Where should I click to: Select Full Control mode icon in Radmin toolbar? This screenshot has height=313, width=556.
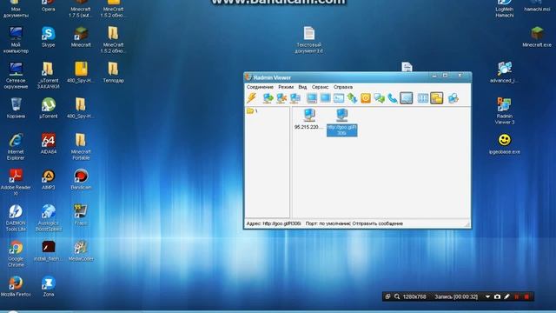click(312, 98)
